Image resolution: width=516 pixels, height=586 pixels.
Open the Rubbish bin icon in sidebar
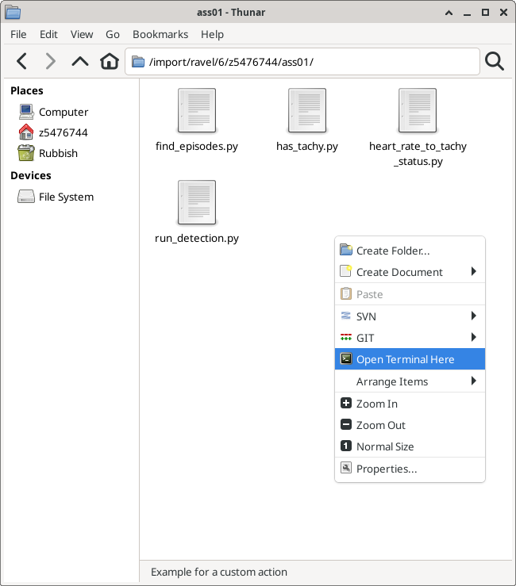[x=26, y=153]
